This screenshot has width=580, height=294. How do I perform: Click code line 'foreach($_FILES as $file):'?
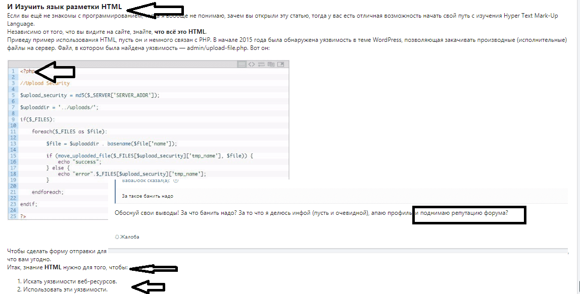click(70, 132)
